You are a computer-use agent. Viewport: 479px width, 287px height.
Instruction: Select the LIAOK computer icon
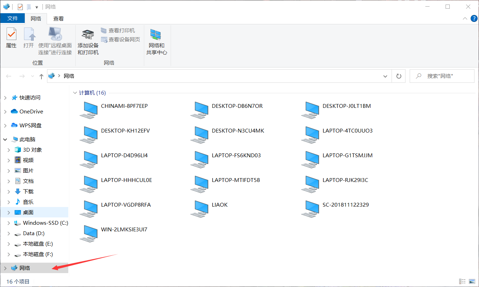click(x=200, y=209)
